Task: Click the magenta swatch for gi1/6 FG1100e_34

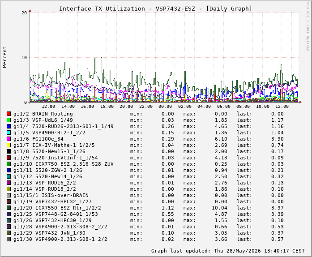Action: (9, 139)
